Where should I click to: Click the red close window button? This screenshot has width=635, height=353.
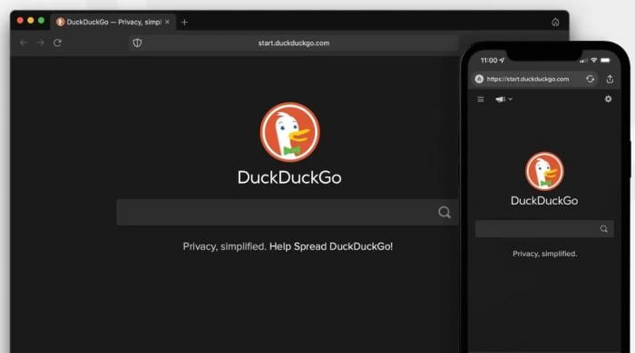tap(20, 20)
